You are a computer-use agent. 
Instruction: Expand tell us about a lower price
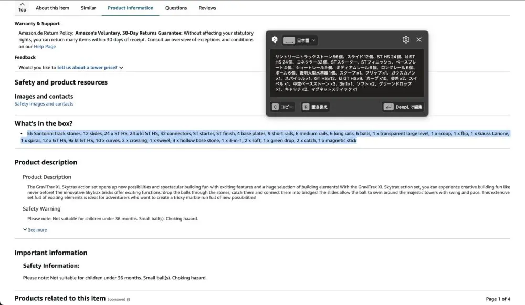click(90, 67)
